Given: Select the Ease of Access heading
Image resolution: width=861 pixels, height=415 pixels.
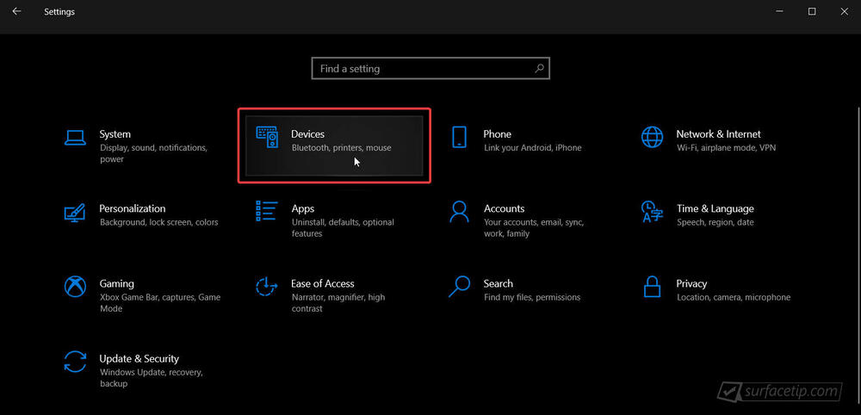Looking at the screenshot, I should pyautogui.click(x=322, y=284).
